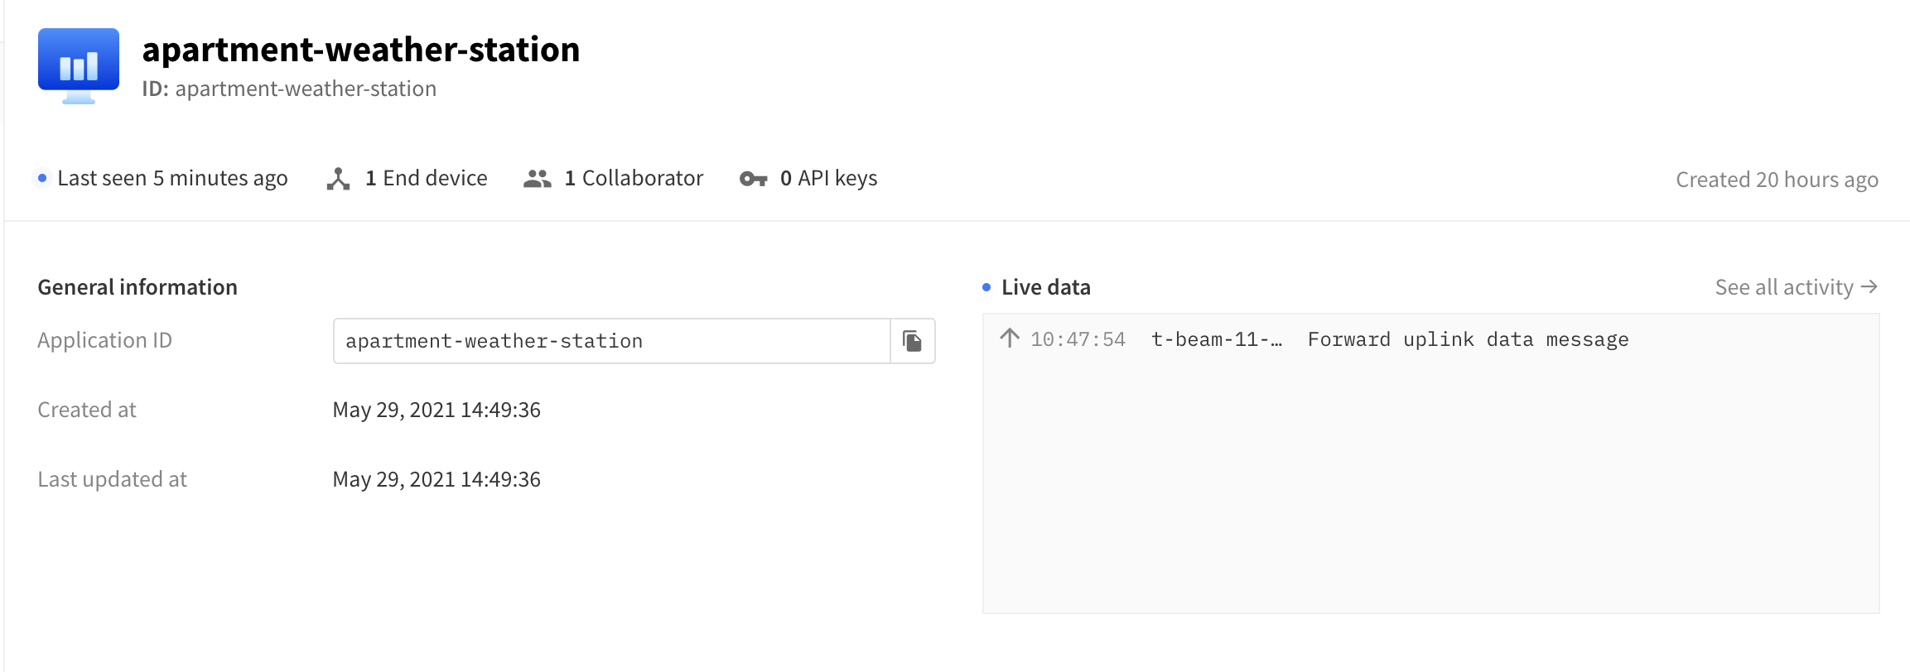Click the Live data panel heading

[x=1045, y=287]
